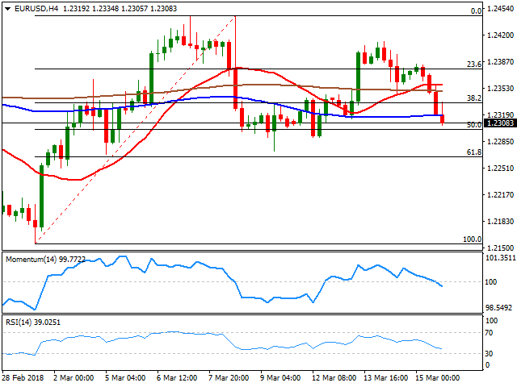This screenshot has width=517, height=387.
Task: Open the chart menu triangle beside EURUSD
Action: tap(7, 9)
